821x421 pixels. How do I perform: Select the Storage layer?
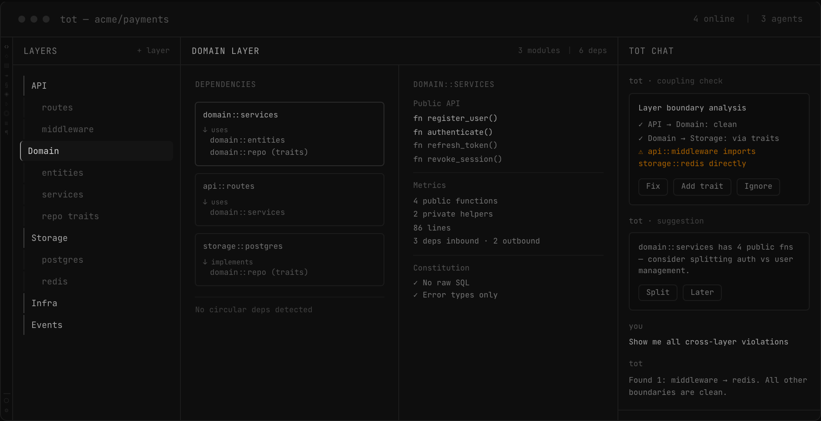(x=98, y=238)
